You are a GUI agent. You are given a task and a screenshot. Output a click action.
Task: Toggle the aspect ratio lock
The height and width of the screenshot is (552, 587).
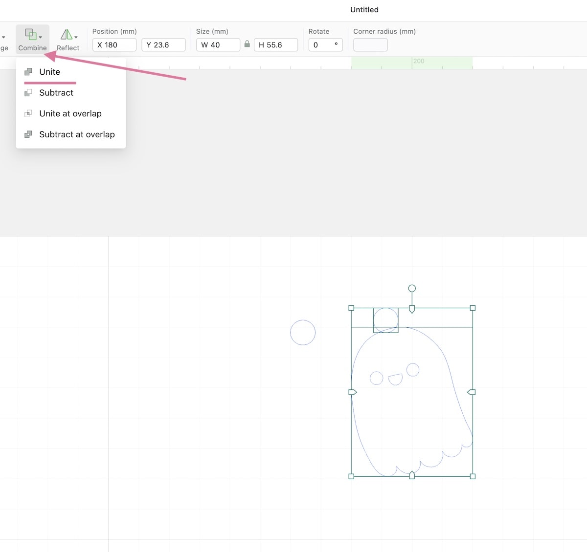pyautogui.click(x=247, y=44)
